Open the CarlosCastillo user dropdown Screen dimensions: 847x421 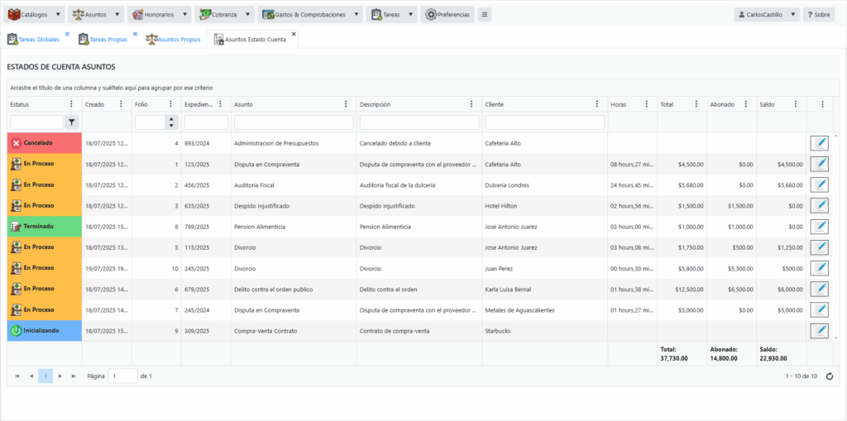point(766,15)
